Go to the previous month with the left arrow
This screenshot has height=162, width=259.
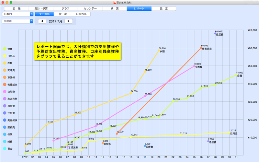42,21
